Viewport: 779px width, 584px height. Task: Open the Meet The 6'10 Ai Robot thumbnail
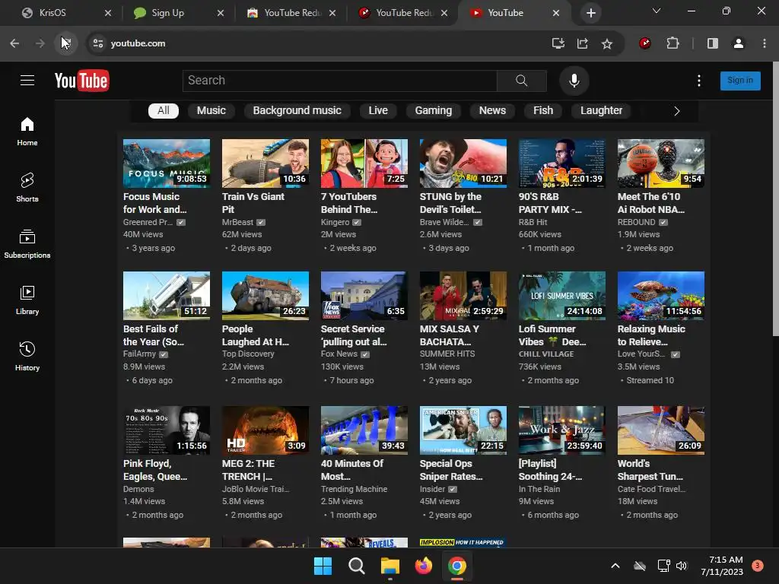click(x=661, y=163)
